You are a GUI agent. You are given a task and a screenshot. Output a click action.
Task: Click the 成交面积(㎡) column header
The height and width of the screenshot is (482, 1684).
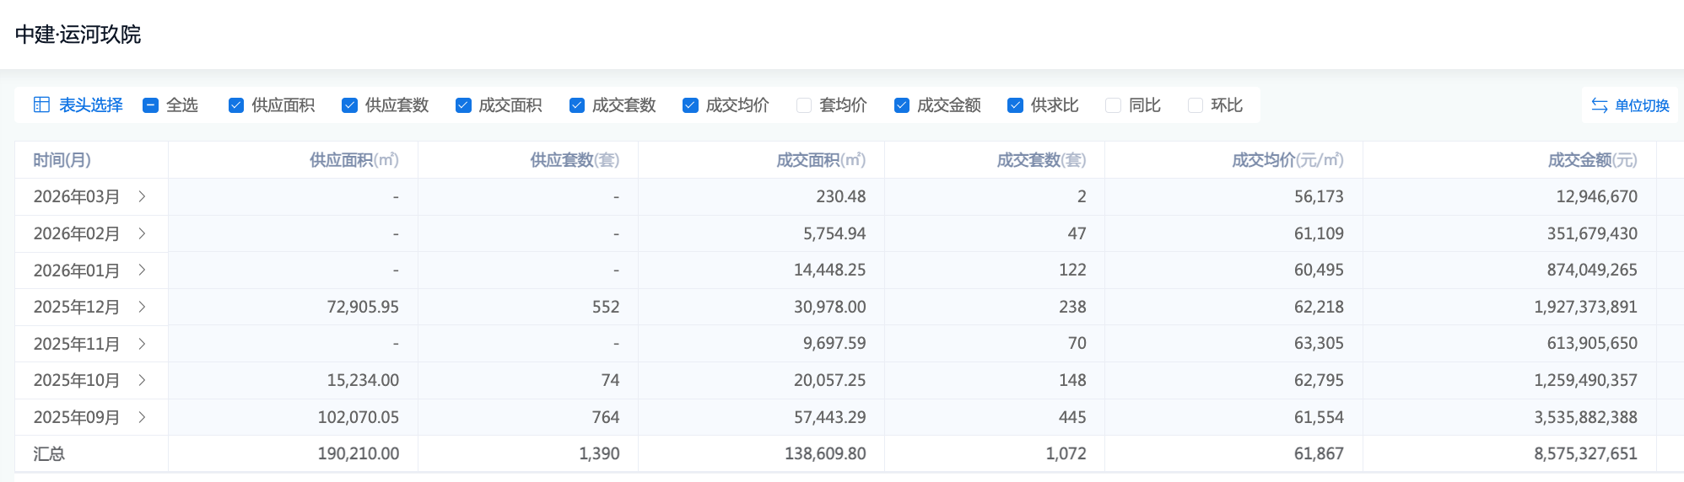pos(820,160)
